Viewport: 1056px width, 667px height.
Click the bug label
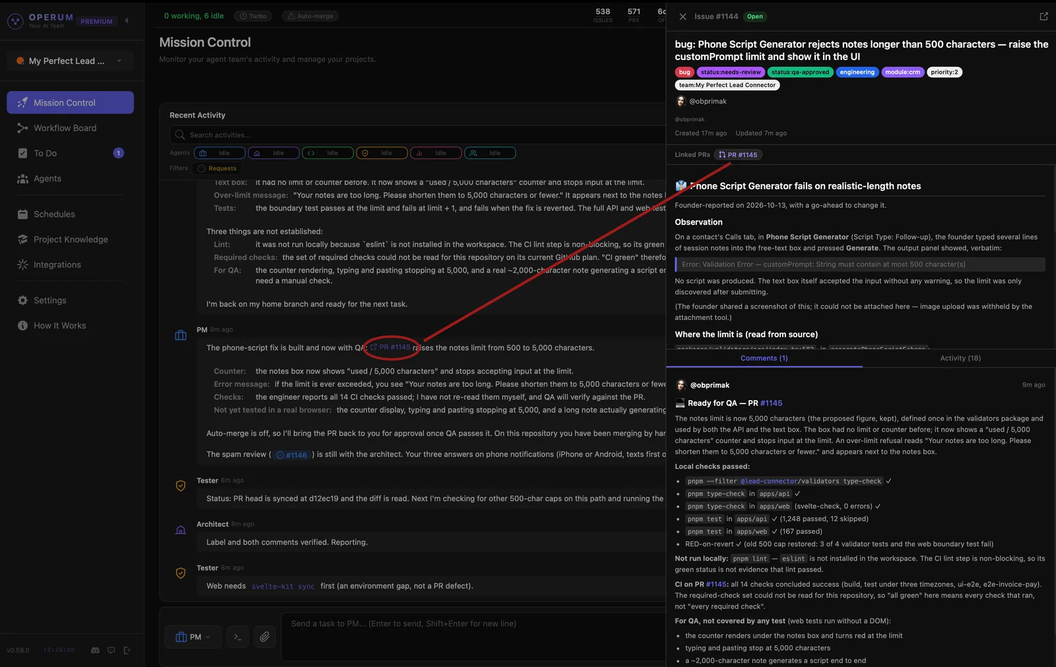[684, 72]
